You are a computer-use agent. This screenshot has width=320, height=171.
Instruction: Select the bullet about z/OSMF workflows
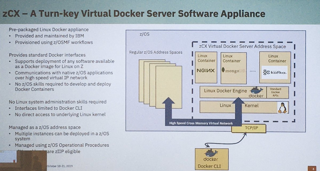click(54, 42)
